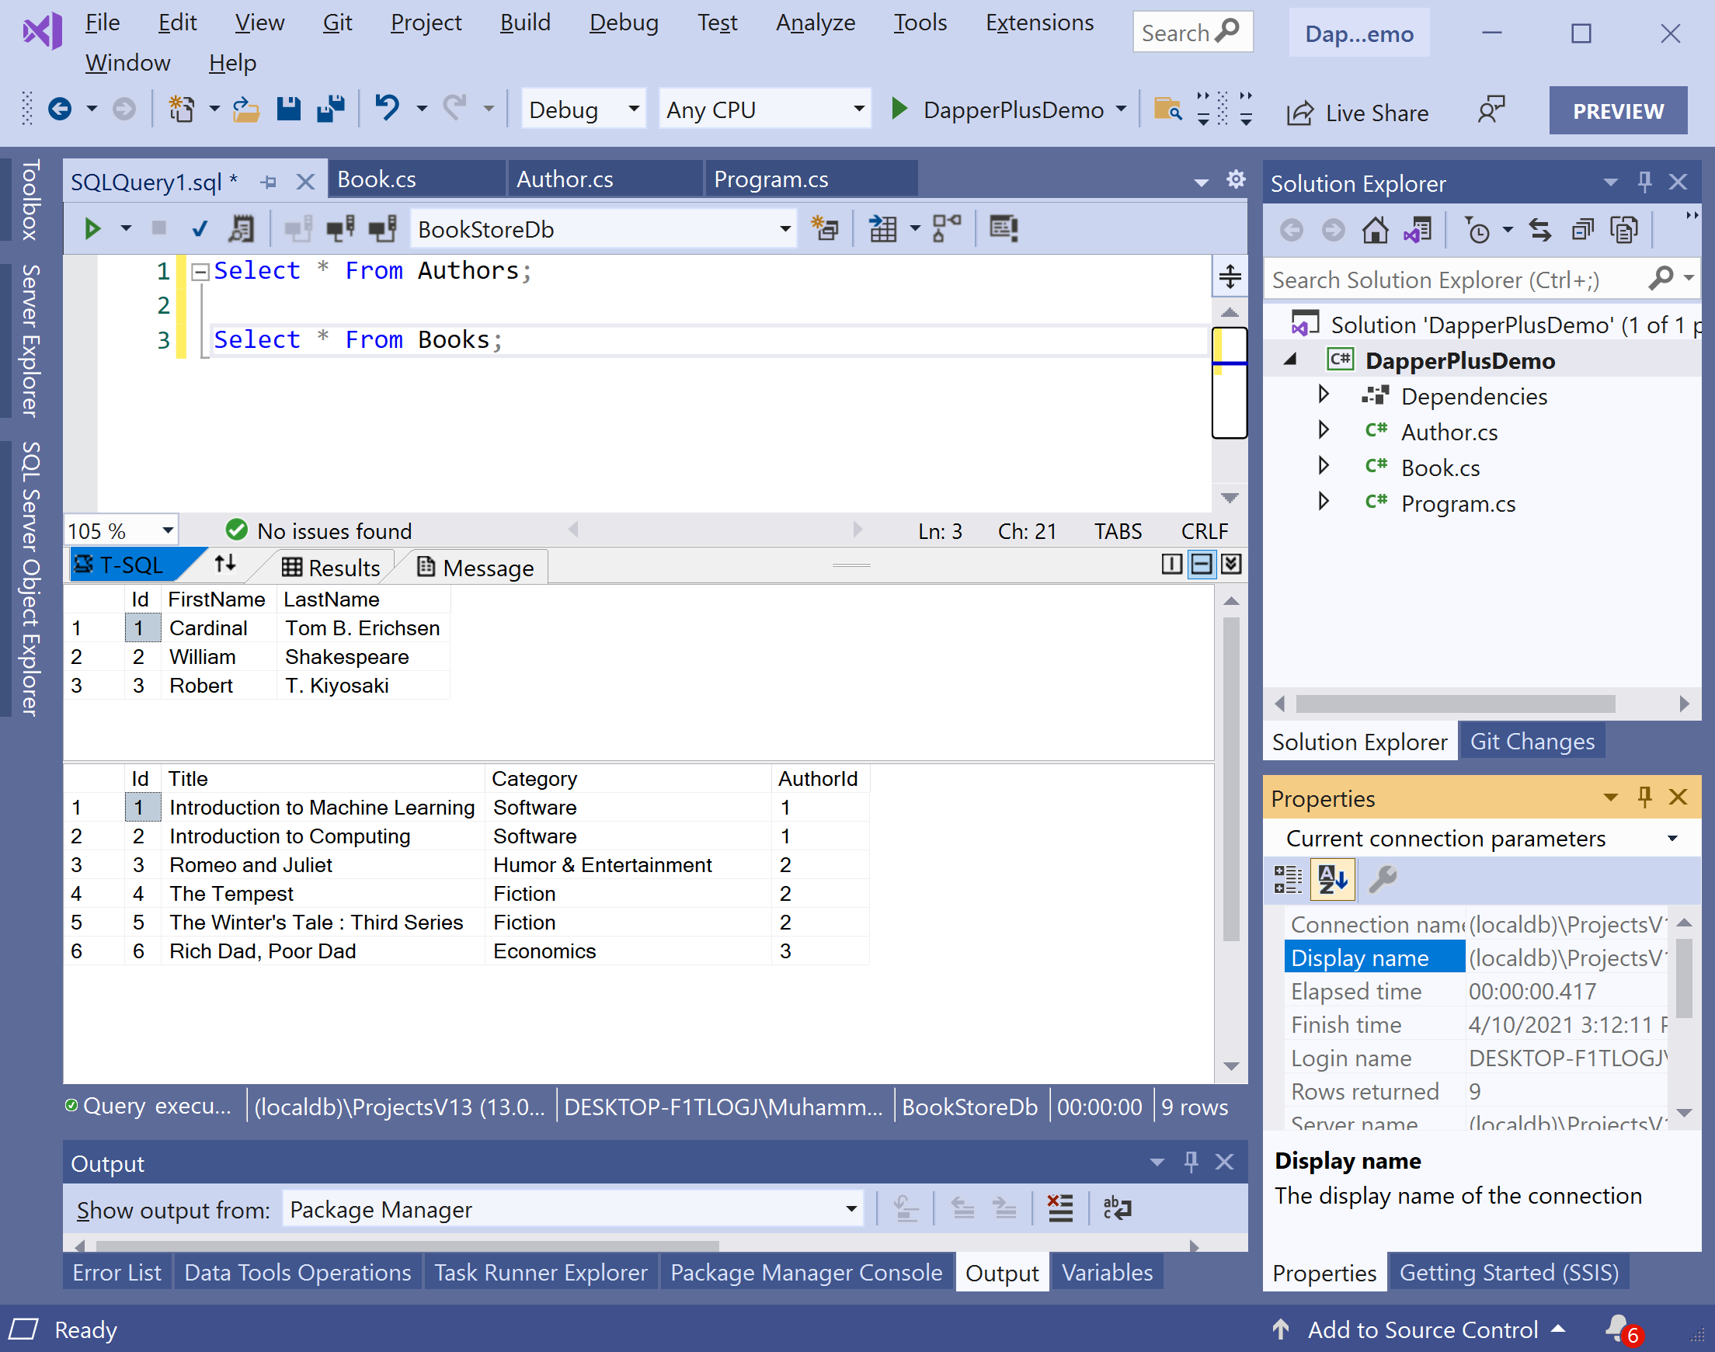The image size is (1715, 1352).
Task: Click the Save All toolbar icon
Action: (331, 109)
